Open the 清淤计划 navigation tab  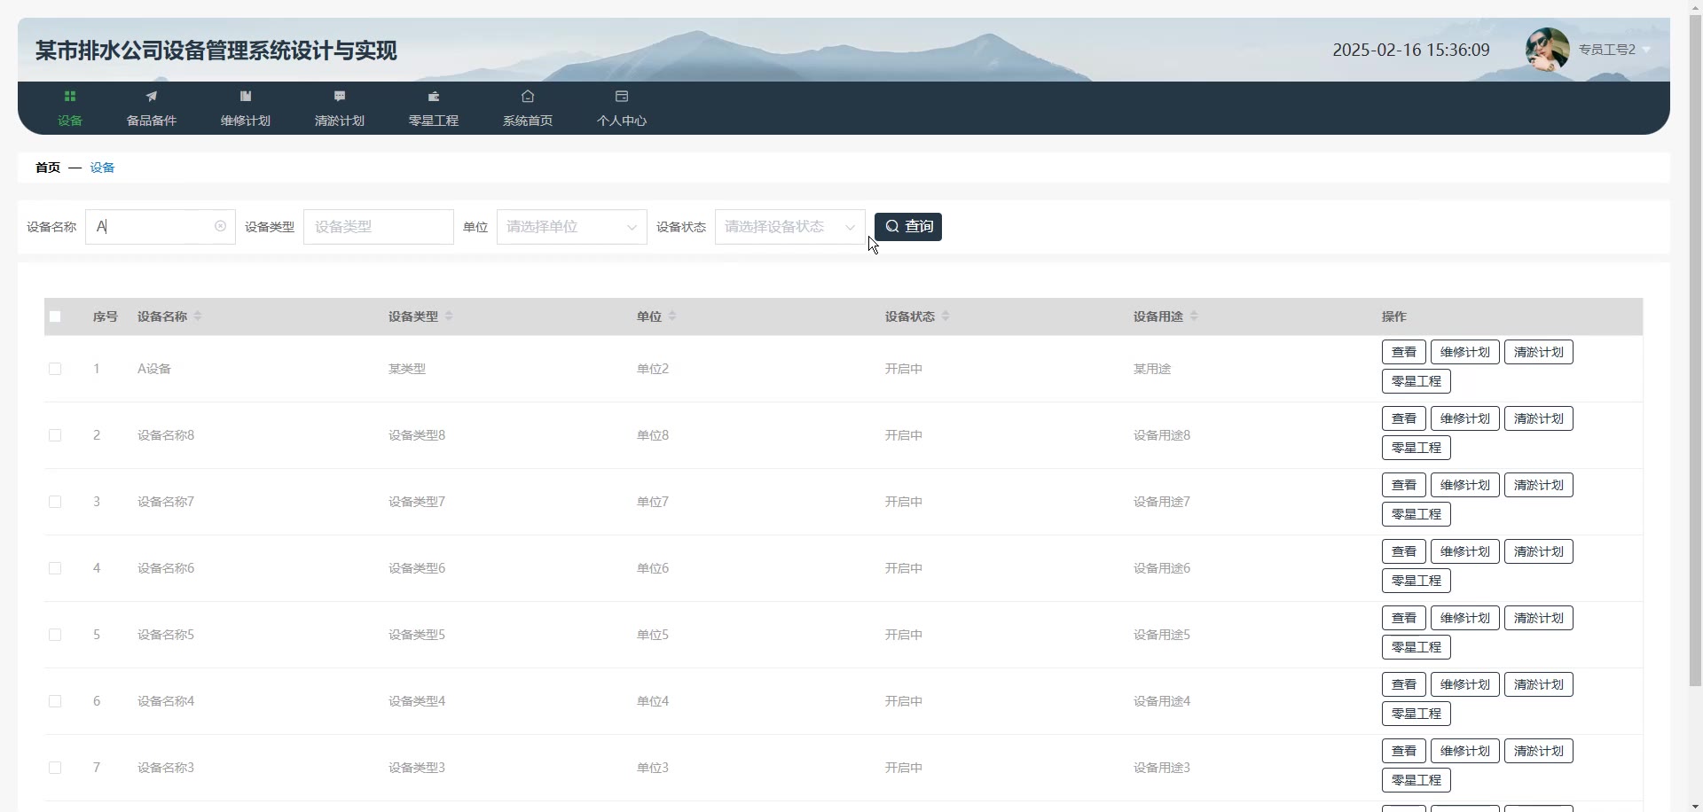tap(340, 108)
